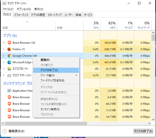The height and width of the screenshot is (138, 156).
Task: Sort by the CPU column header
Action: (x=92, y=25)
